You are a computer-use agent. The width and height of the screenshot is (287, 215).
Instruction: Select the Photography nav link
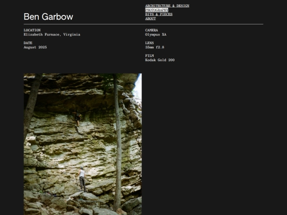point(157,10)
